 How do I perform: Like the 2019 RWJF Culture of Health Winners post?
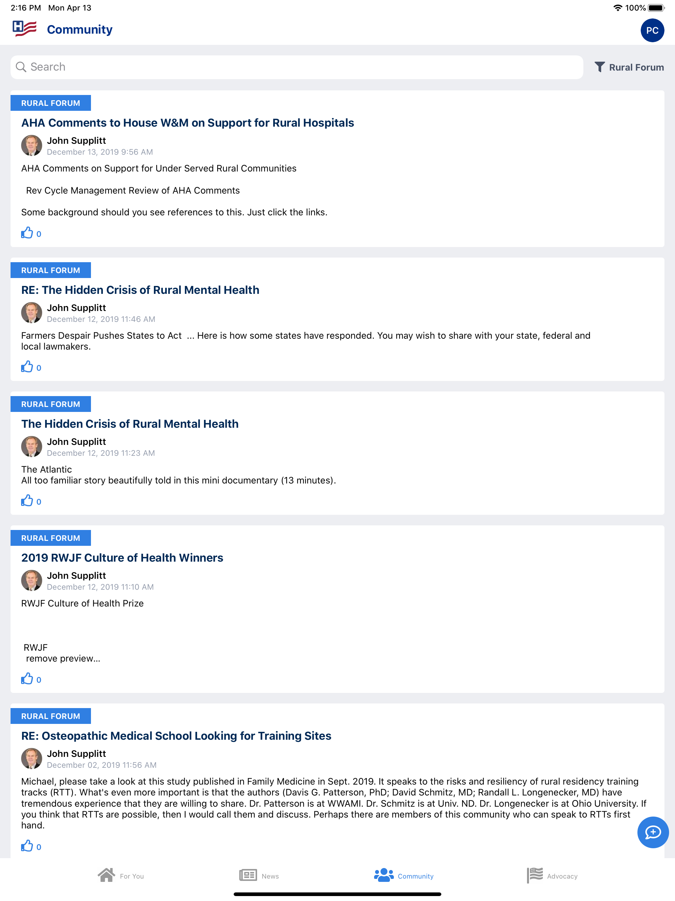coord(27,679)
